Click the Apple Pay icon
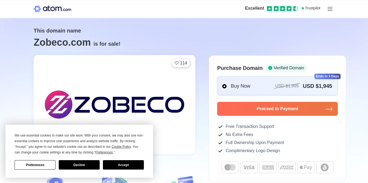Screen dimensions: 368x183 [306, 167]
